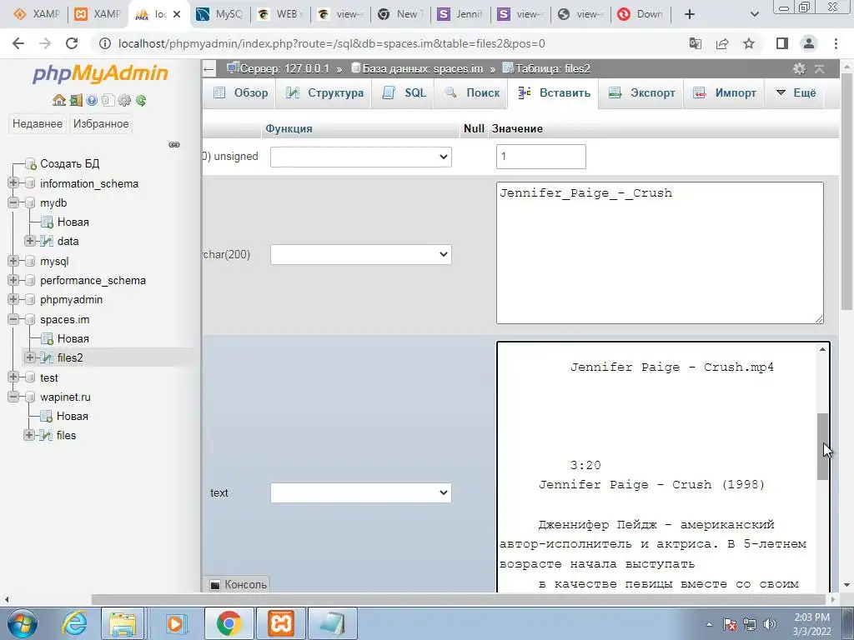Viewport: 854px width, 640px height.
Task: Switch to the SQL tab
Action: (404, 93)
